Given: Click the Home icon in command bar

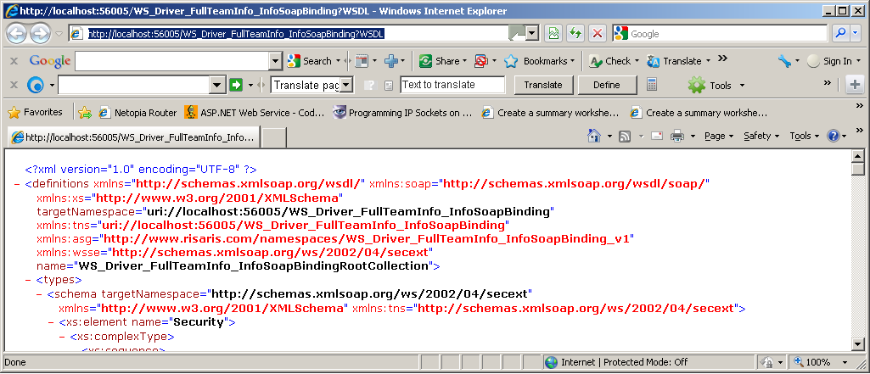Looking at the screenshot, I should click(594, 136).
